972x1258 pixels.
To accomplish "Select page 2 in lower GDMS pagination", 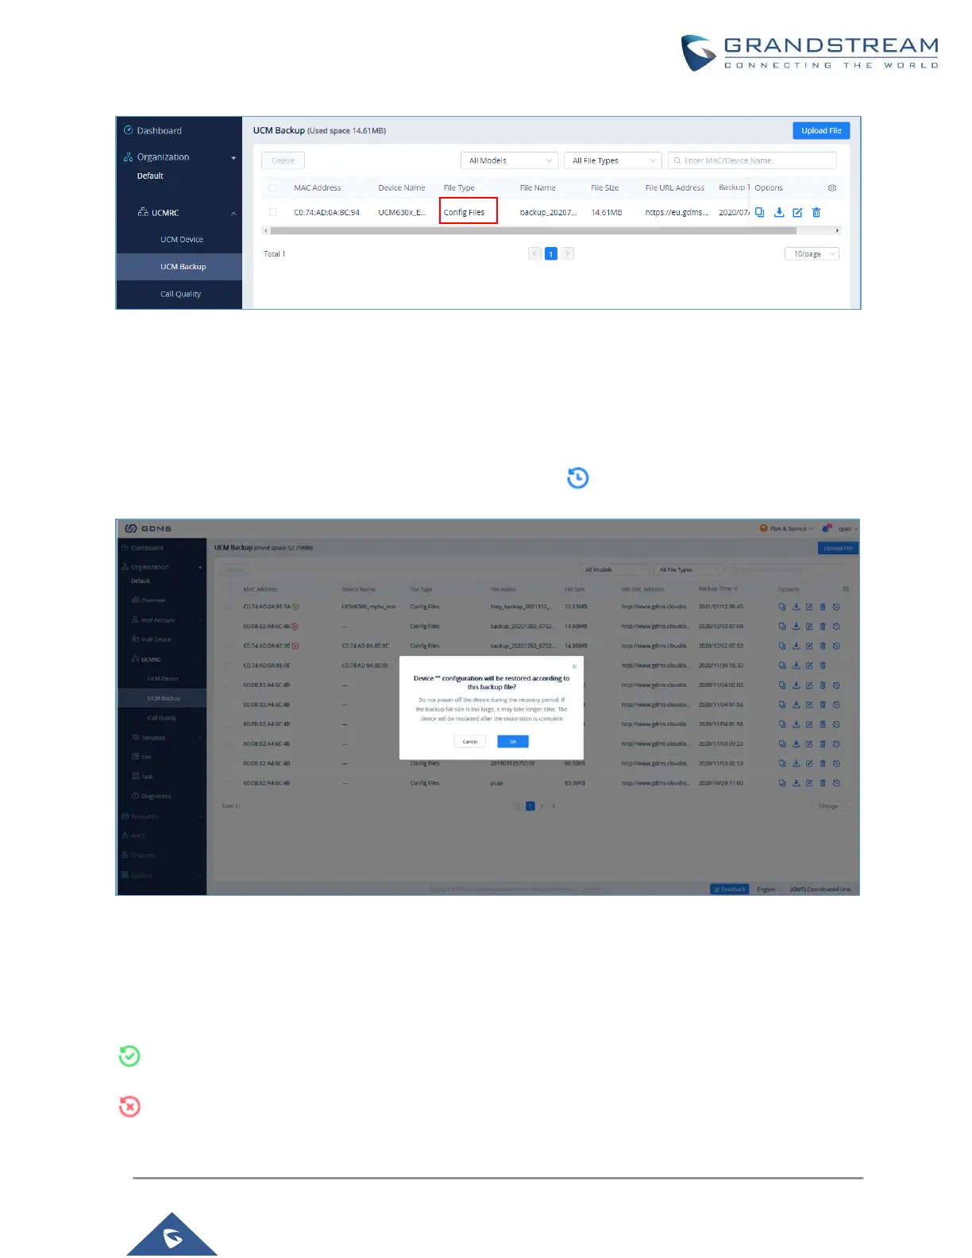I will [x=542, y=806].
